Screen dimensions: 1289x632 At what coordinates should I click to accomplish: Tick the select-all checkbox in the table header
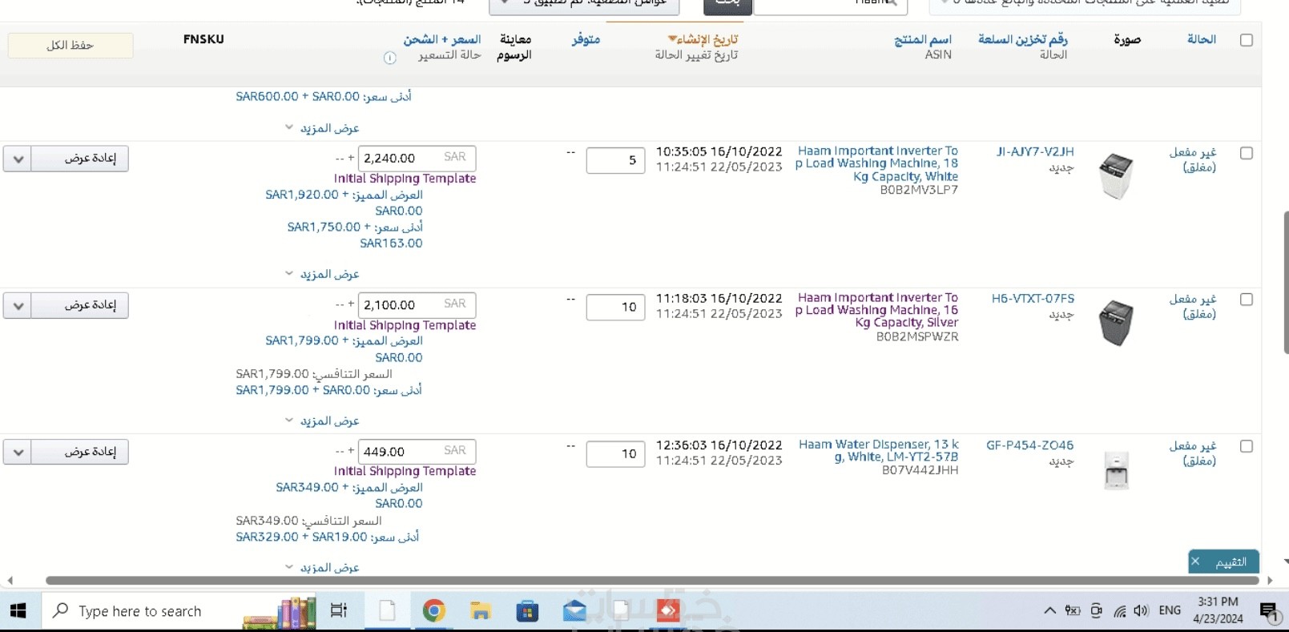(1247, 40)
